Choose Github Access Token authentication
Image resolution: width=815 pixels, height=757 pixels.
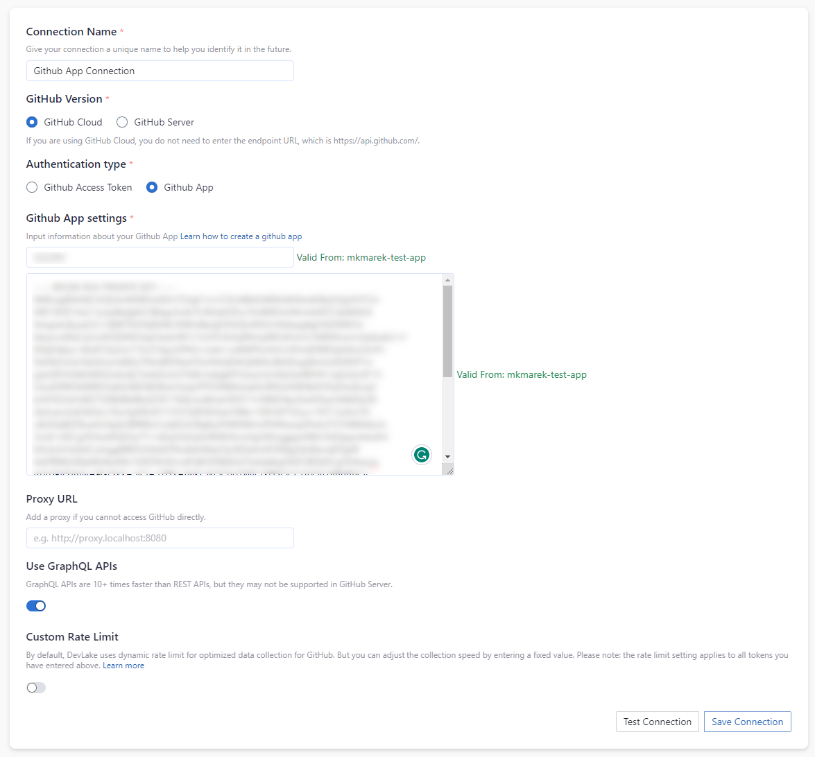click(x=32, y=187)
